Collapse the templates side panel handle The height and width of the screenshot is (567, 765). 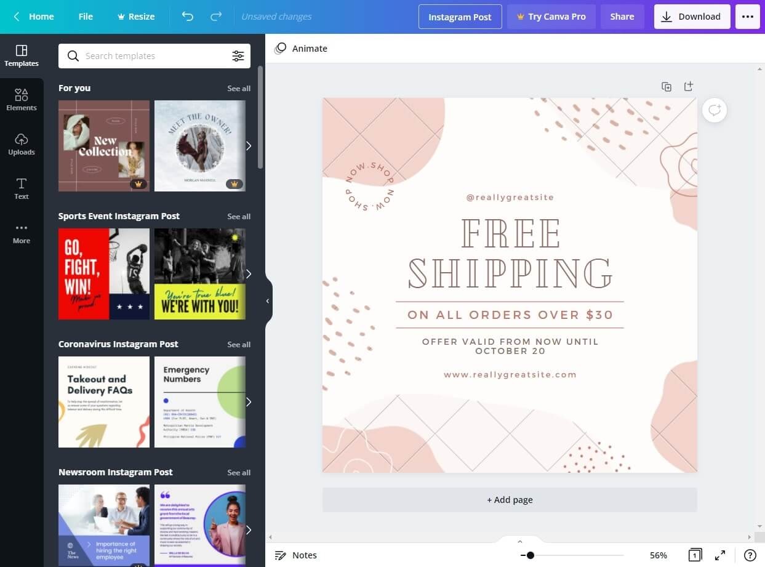[x=268, y=301]
